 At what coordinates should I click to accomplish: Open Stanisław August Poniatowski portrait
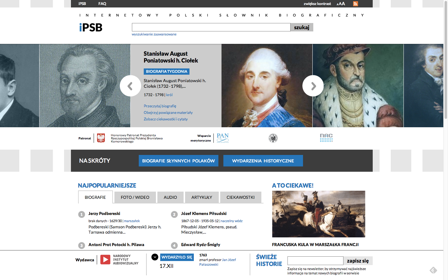[x=267, y=86]
